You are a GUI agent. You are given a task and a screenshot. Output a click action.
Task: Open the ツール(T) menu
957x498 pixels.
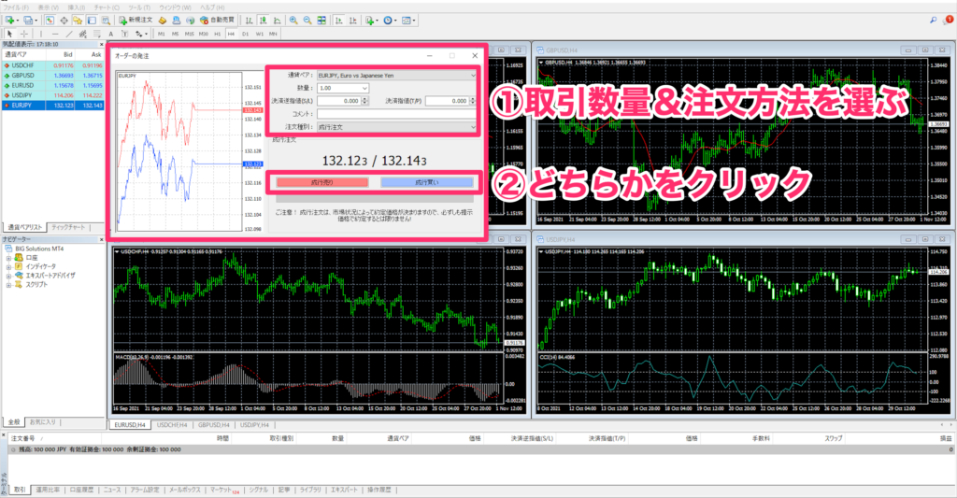click(x=139, y=7)
